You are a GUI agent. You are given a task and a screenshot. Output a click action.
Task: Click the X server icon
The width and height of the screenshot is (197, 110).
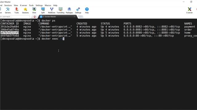pos(190,10)
